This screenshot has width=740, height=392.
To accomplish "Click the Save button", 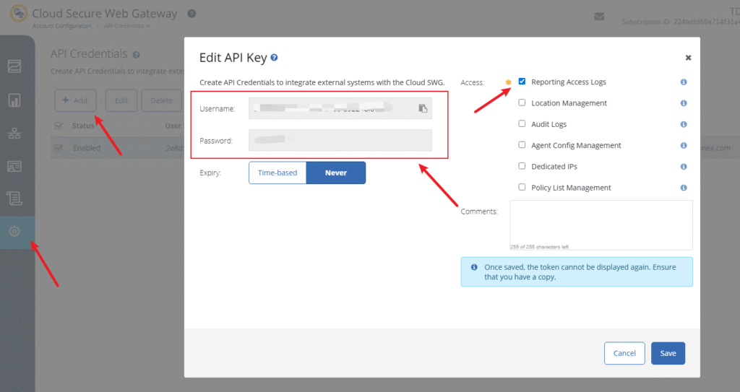I will (668, 353).
